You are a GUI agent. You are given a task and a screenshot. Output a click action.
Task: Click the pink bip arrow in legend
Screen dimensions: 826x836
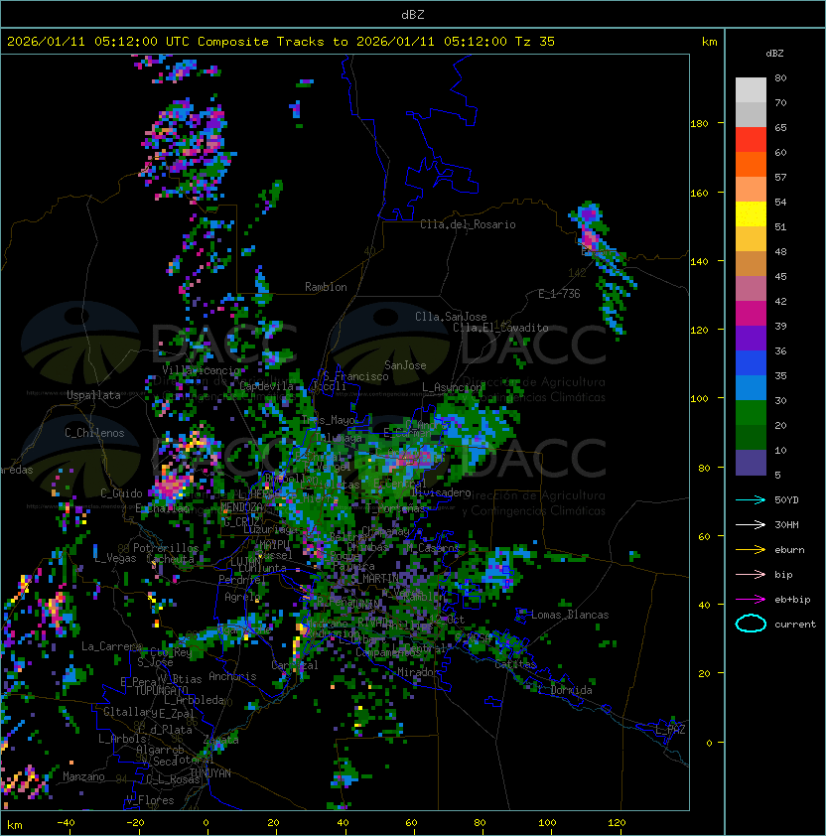coord(751,574)
